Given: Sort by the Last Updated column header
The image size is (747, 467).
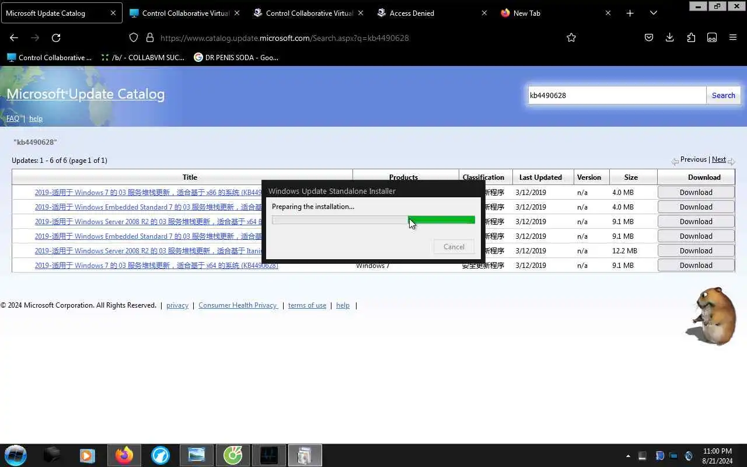Looking at the screenshot, I should click(540, 177).
